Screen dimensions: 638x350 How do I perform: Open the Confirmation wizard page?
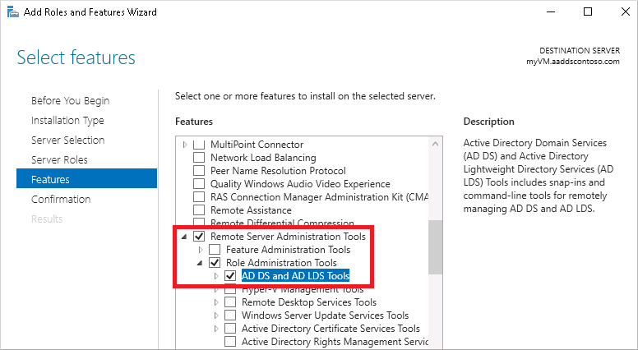tap(61, 199)
